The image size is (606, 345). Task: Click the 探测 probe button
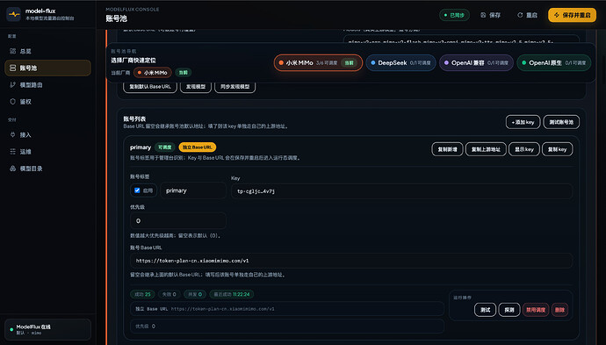coord(509,310)
